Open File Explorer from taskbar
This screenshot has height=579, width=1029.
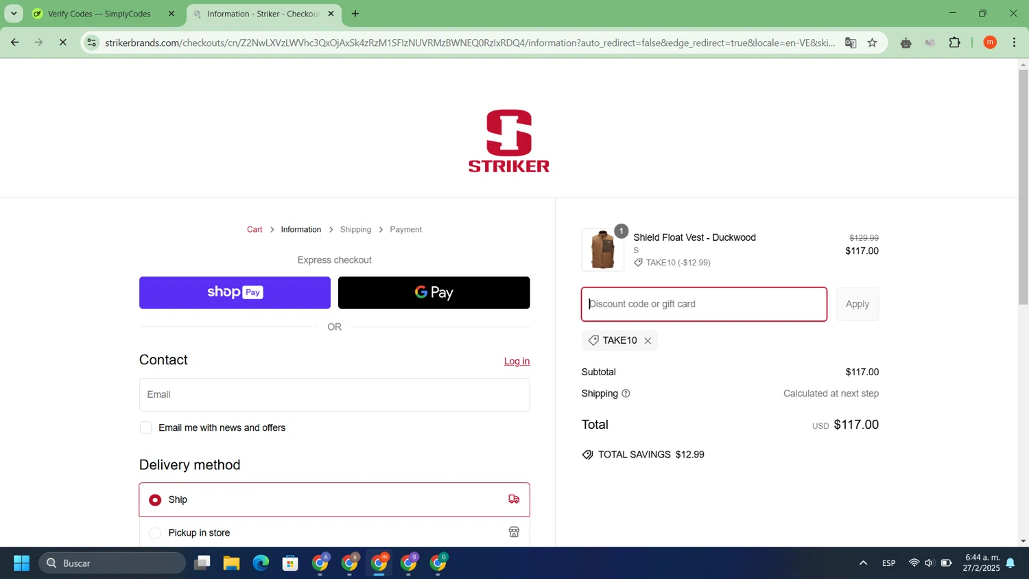click(x=231, y=563)
